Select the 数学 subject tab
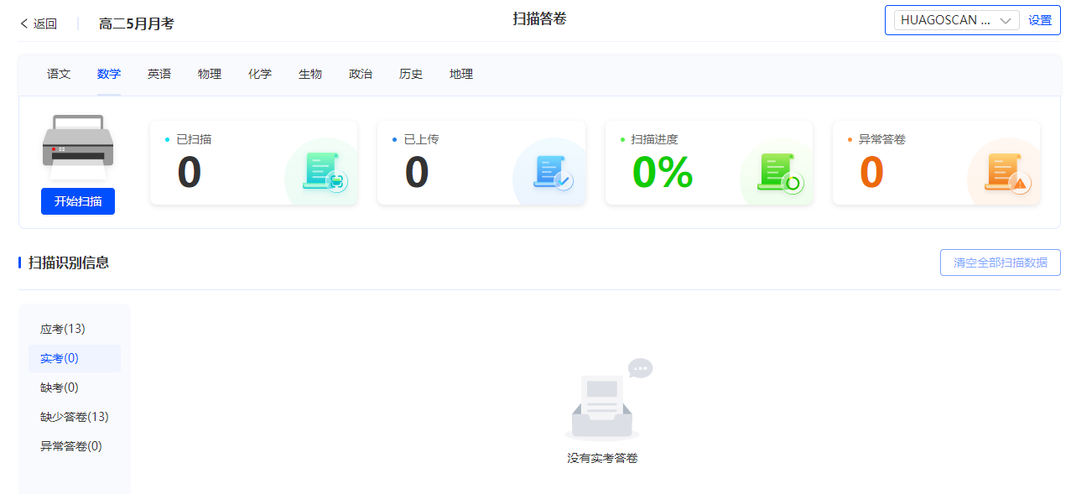Screen dimensions: 1071x494 pos(109,74)
